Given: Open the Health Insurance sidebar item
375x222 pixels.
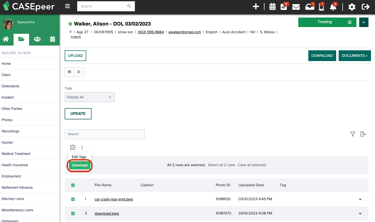Looking at the screenshot, I should pyautogui.click(x=30, y=165).
